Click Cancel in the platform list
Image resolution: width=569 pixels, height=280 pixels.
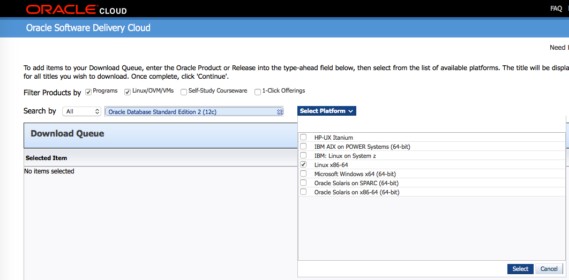click(x=549, y=269)
